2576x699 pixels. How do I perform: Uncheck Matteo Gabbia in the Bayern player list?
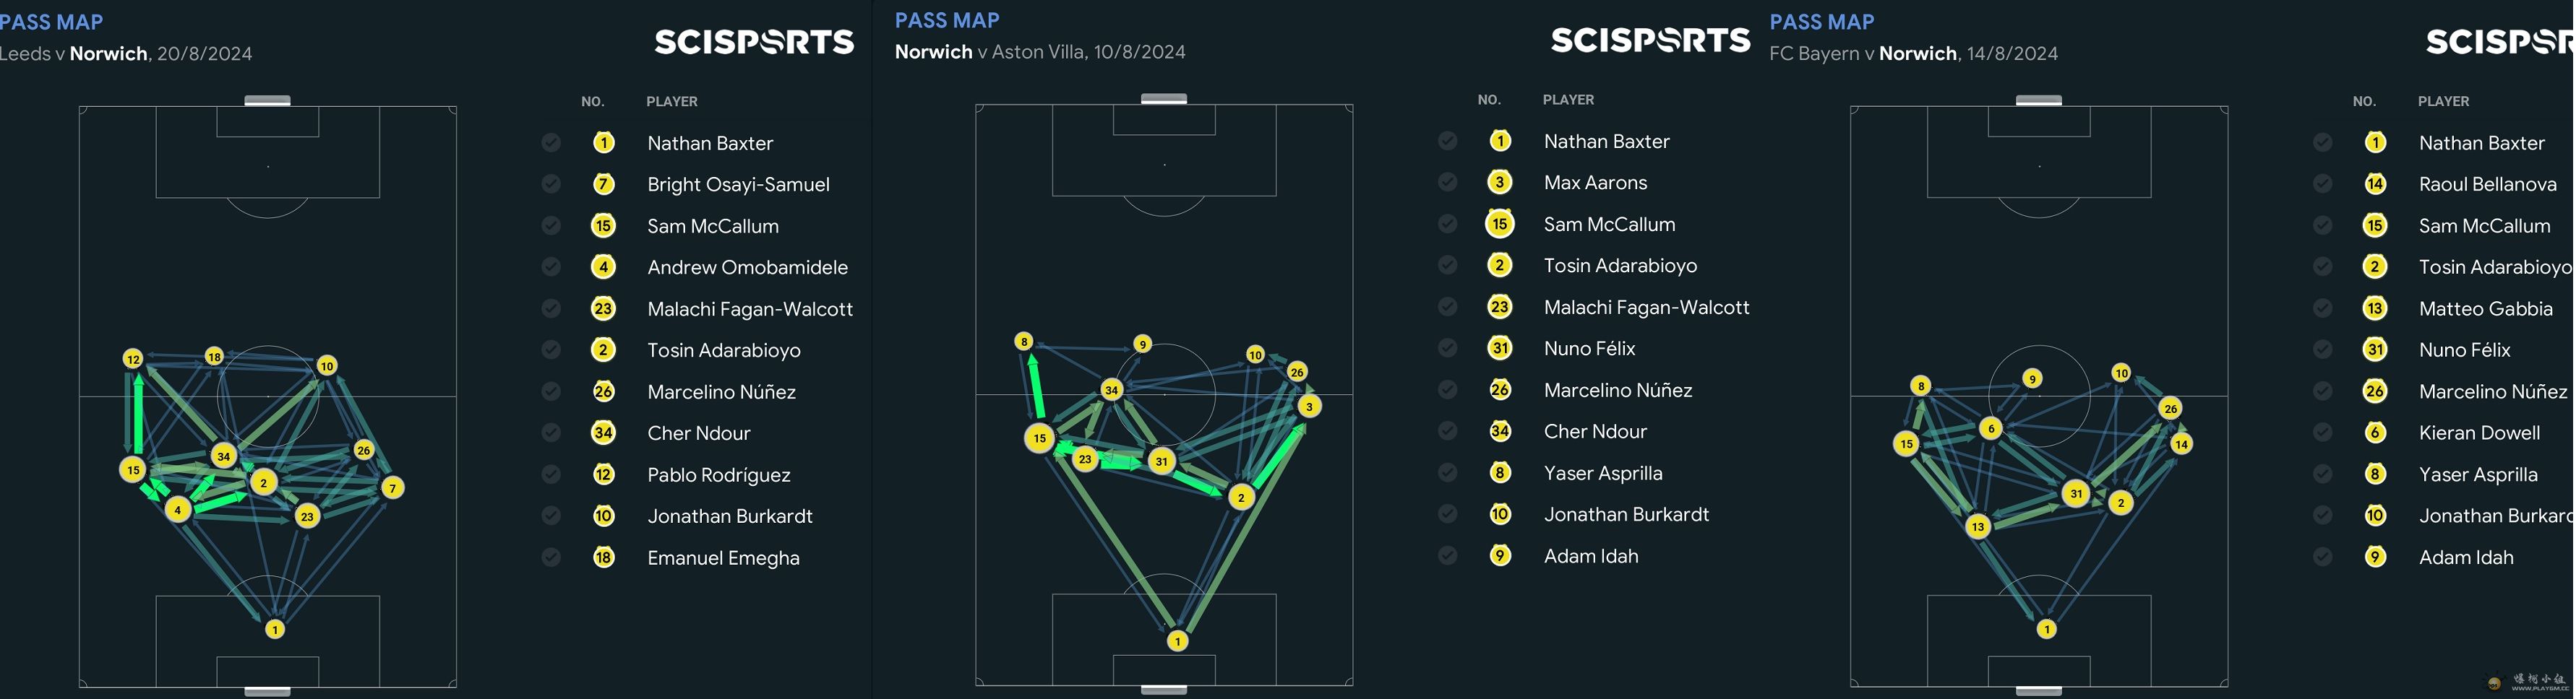(x=2322, y=308)
